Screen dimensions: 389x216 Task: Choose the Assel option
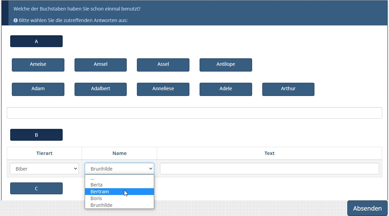(163, 65)
